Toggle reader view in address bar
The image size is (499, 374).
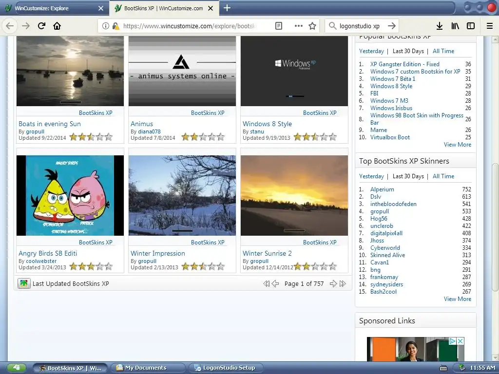(x=278, y=26)
